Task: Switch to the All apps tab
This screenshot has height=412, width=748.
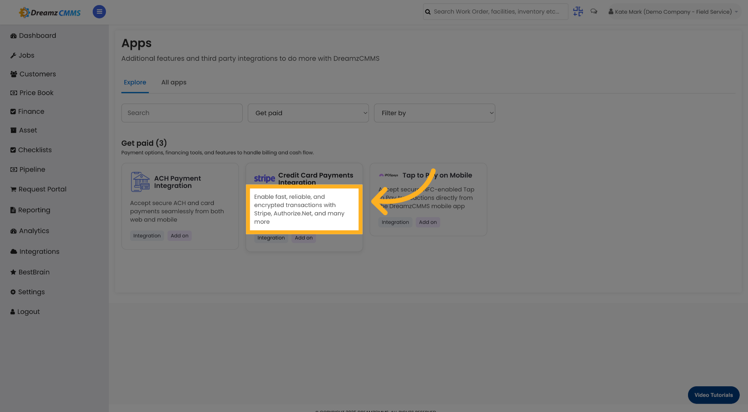Action: [x=174, y=82]
